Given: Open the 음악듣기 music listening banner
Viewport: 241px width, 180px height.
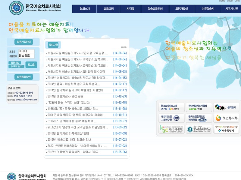Looking at the screenshot, I should click(226, 107).
